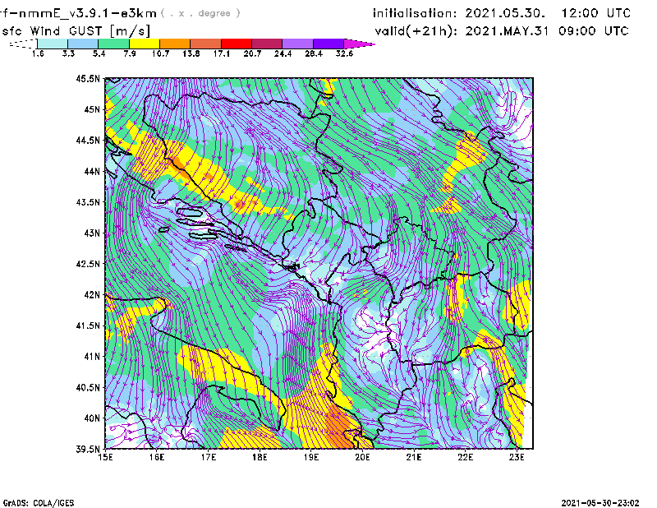Click the '43N' latitude label
This screenshot has width=657, height=508.
coord(92,233)
